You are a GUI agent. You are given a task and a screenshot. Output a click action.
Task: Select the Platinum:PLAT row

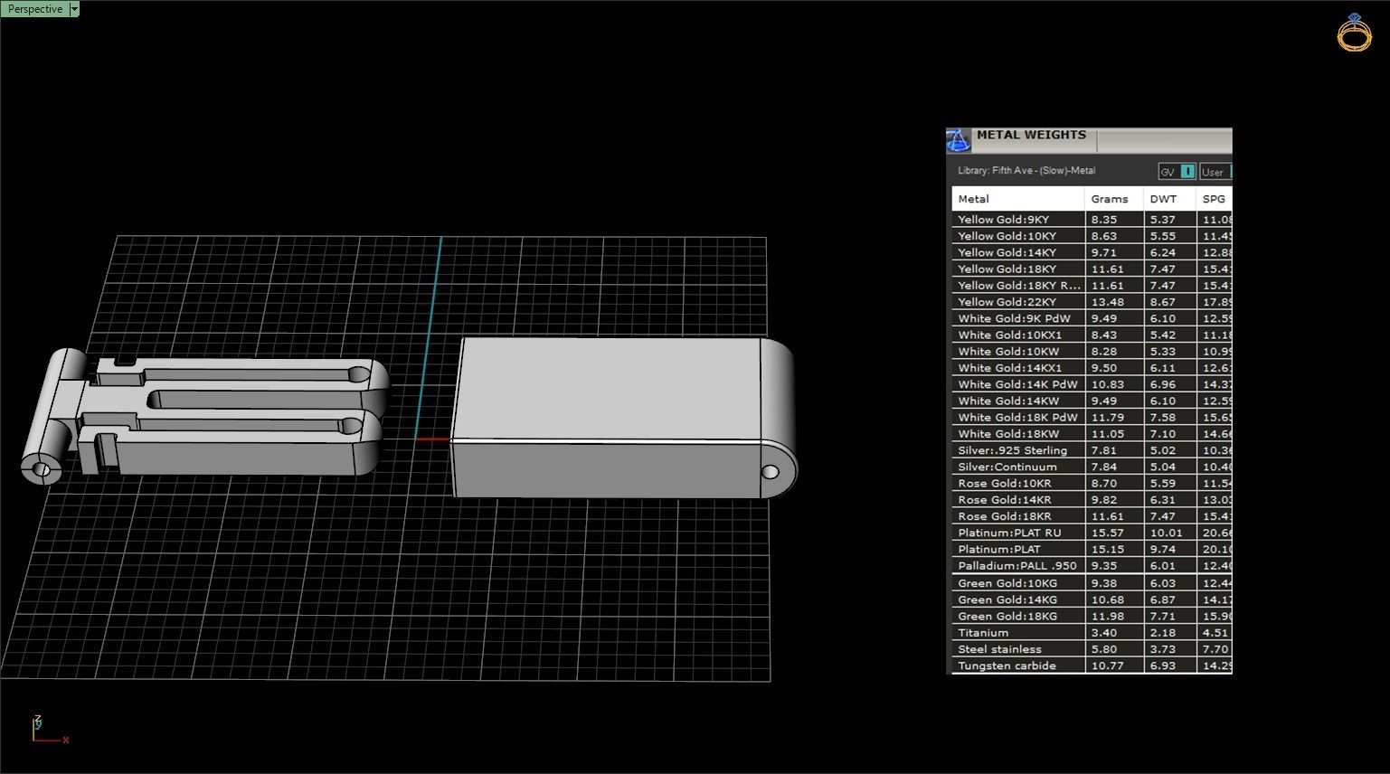click(x=1092, y=550)
